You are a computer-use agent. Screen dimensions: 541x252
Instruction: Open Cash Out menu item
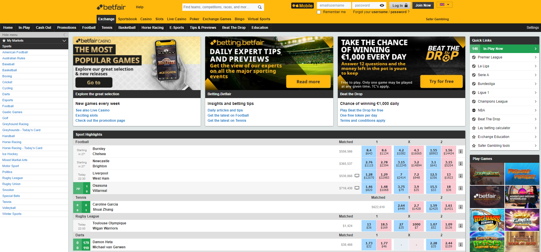pos(43,28)
